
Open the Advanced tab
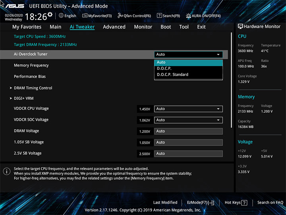114,27
